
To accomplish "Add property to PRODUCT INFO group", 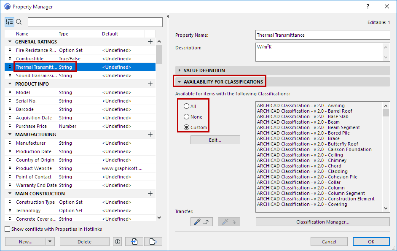I will (150, 84).
